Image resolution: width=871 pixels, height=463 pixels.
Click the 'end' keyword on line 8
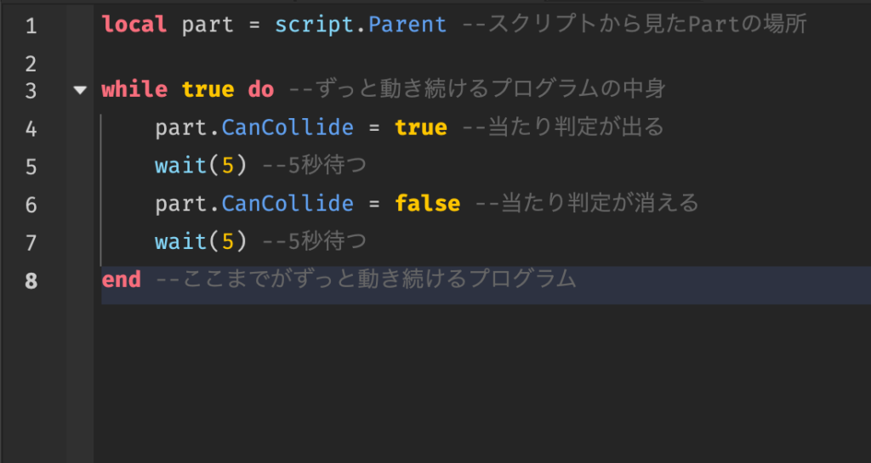coord(122,279)
